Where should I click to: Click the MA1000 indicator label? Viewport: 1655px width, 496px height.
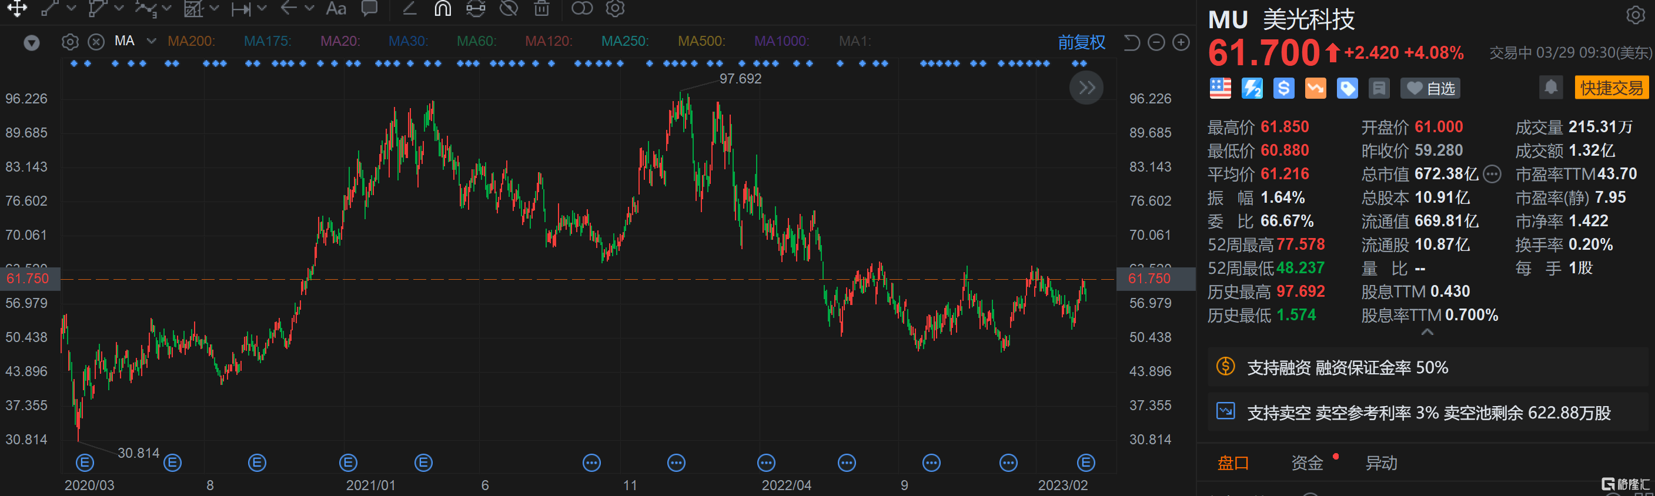coord(782,41)
